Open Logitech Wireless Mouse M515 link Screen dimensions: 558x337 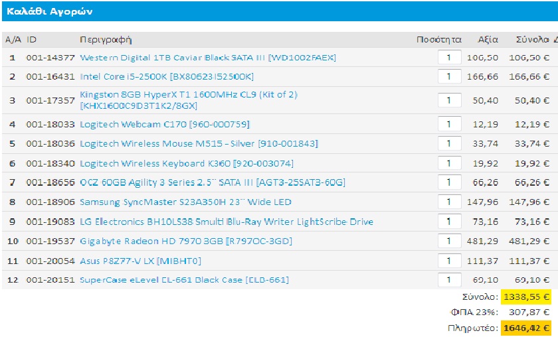199,143
